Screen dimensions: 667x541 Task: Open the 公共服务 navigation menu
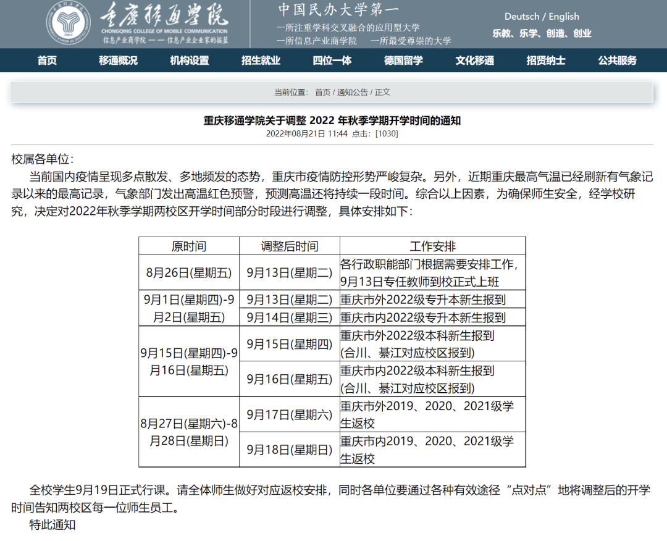point(616,61)
